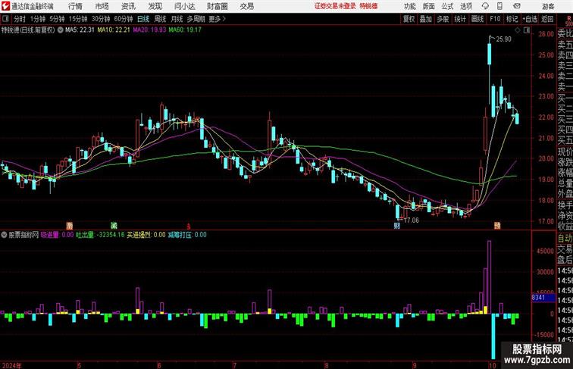Screen dimensions: 573x369
Task: Click the MA5: 22.31 label
Action: [x=80, y=30]
